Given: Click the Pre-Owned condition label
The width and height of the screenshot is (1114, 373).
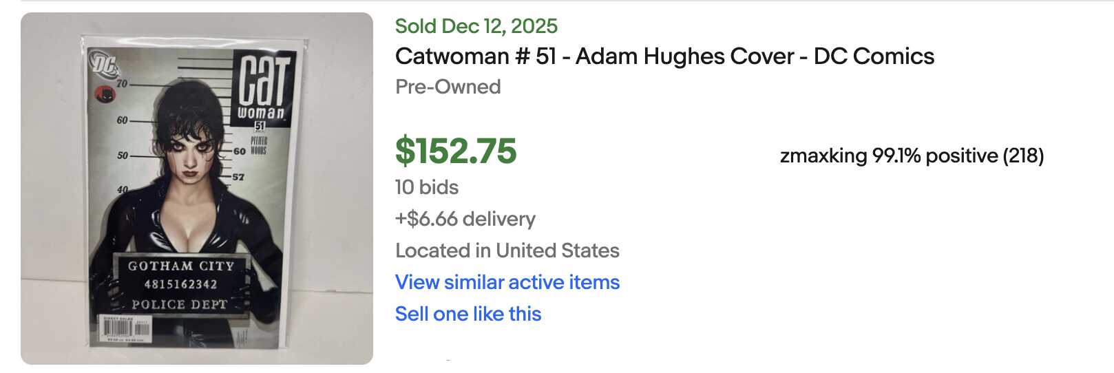Looking at the screenshot, I should coord(448,87).
